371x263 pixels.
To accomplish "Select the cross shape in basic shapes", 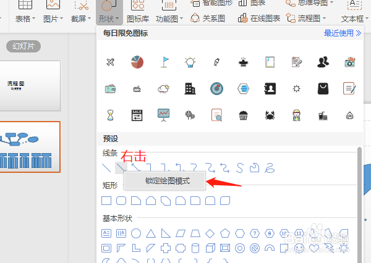I will [166, 248].
